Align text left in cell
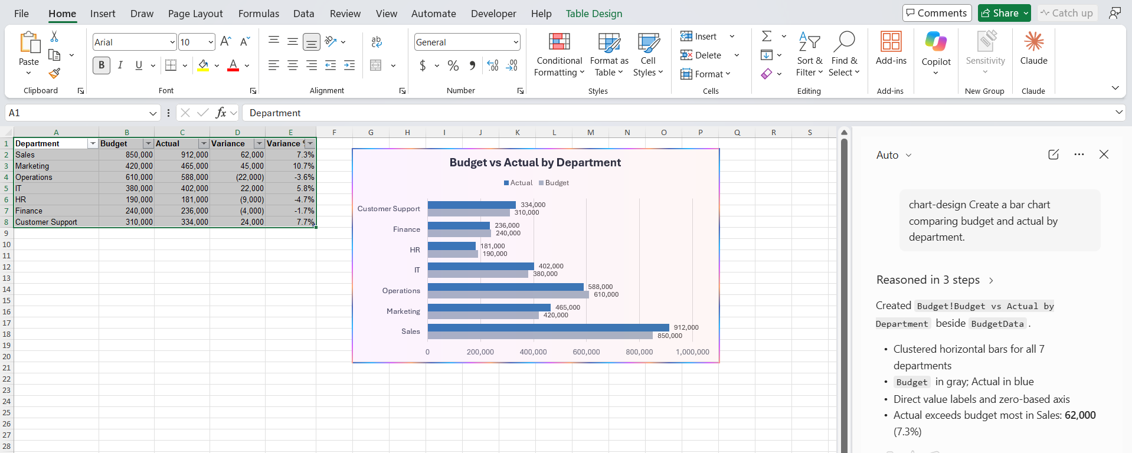 [x=274, y=65]
